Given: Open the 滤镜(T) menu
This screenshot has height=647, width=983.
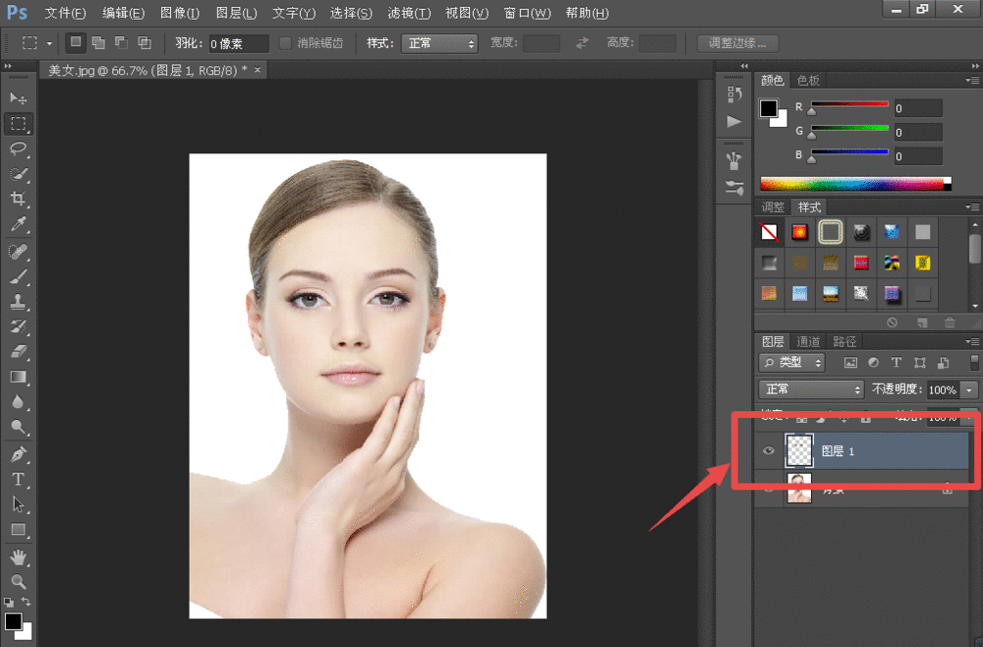Looking at the screenshot, I should 409,13.
